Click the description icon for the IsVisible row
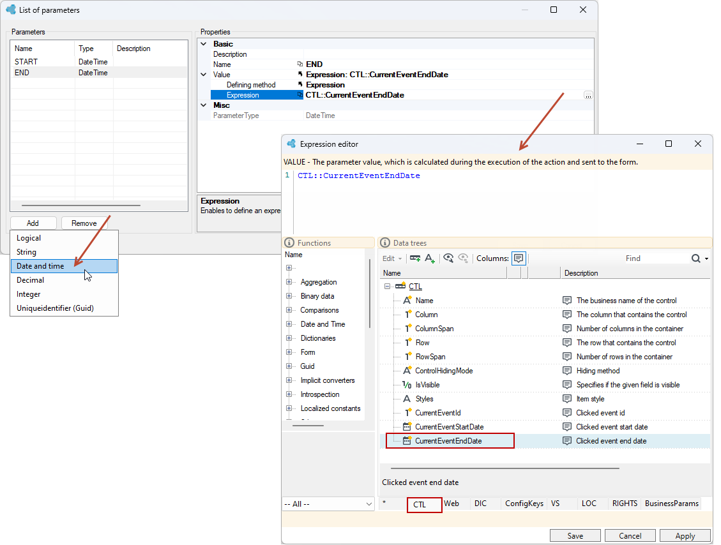 [568, 385]
